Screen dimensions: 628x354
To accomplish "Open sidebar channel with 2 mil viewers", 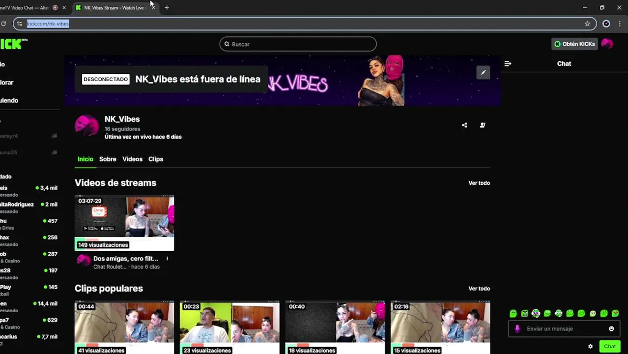I will [29, 207].
